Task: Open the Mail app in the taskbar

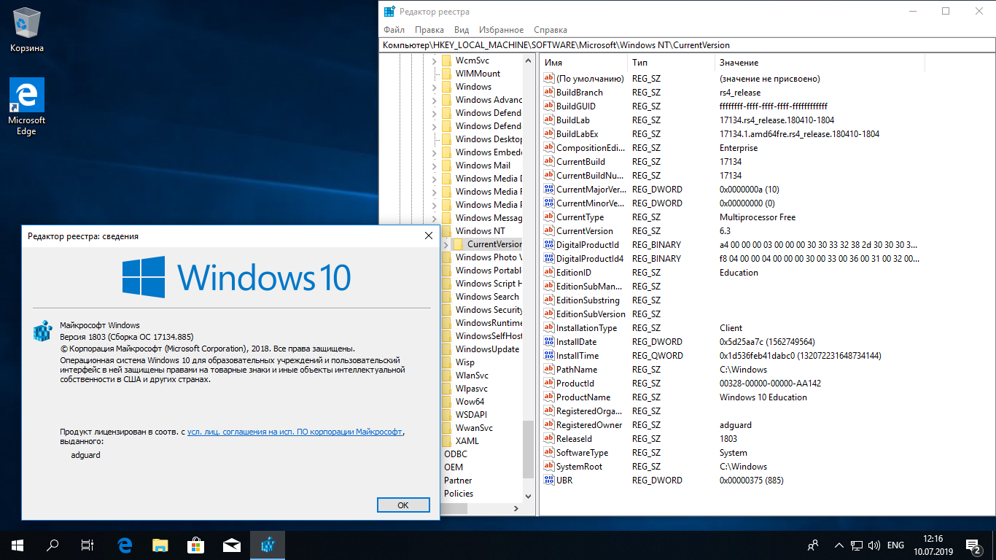Action: tap(232, 545)
